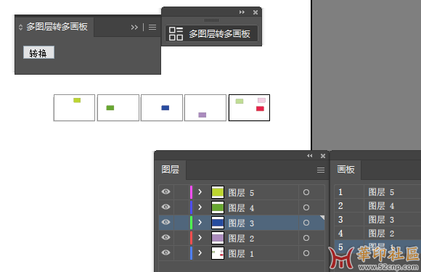This screenshot has width=421, height=272.
Task: Click 图层 4 thumbnail preview
Action: (218, 207)
